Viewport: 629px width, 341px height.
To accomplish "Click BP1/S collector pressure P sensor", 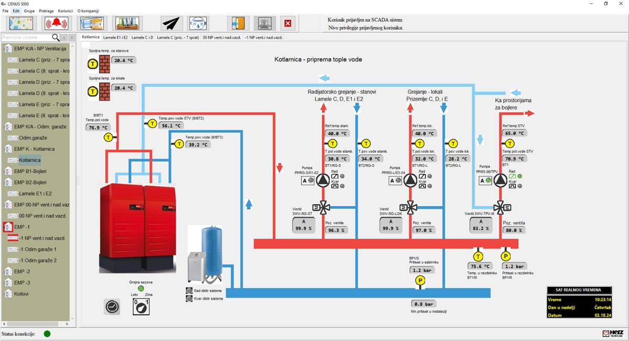I will pos(420,282).
